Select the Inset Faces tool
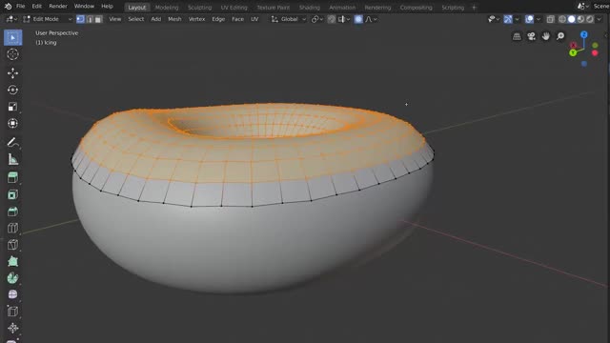This screenshot has height=343, width=610. [12, 194]
